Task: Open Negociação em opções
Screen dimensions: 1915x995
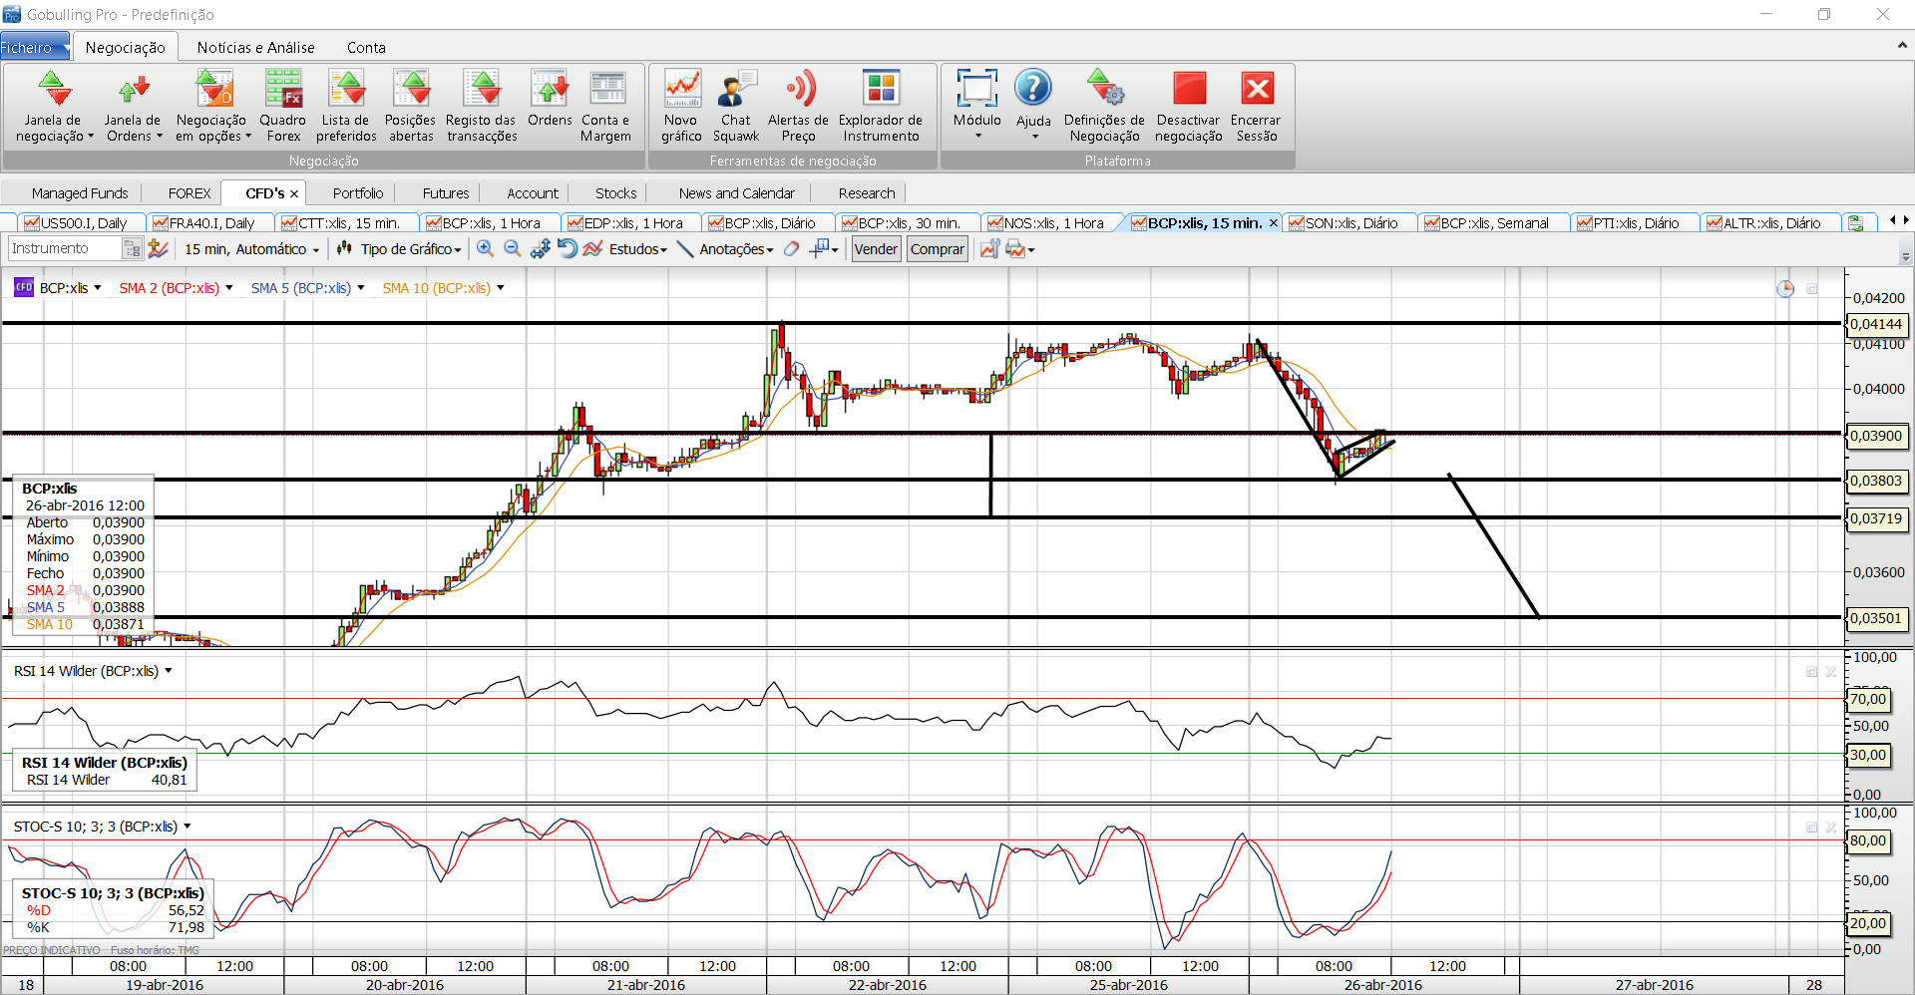Action: click(x=212, y=106)
